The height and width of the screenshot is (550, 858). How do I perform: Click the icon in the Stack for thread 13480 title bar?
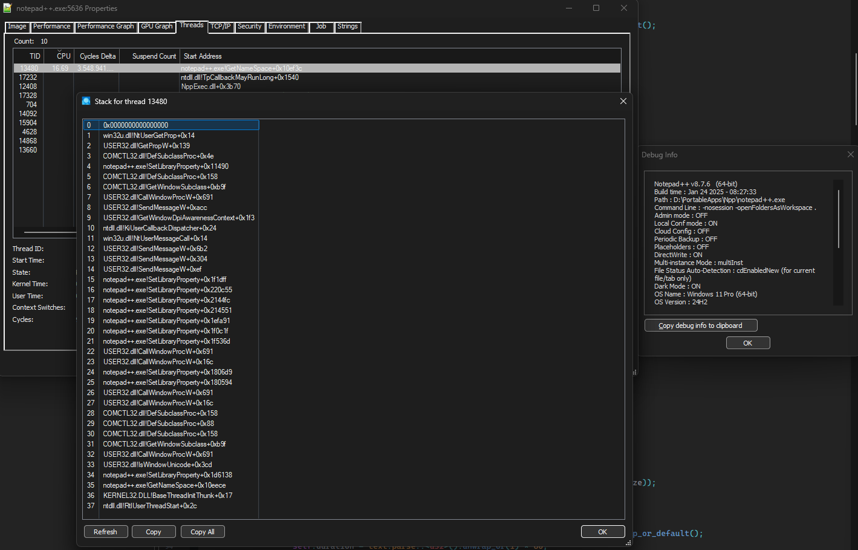click(x=86, y=101)
